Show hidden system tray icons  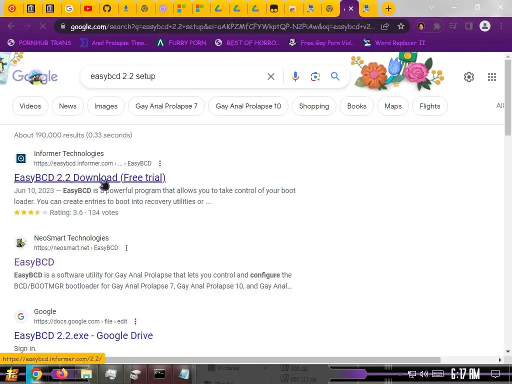click(399, 374)
